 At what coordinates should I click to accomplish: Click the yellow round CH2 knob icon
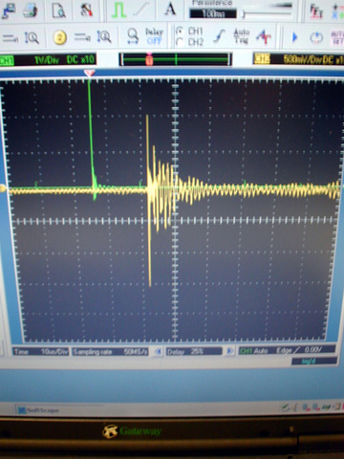tap(59, 38)
